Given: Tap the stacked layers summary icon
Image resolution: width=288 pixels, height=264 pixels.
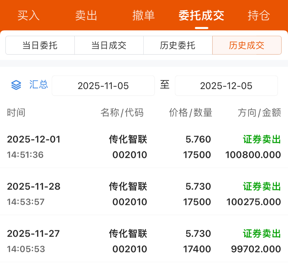Looking at the screenshot, I should (x=16, y=85).
